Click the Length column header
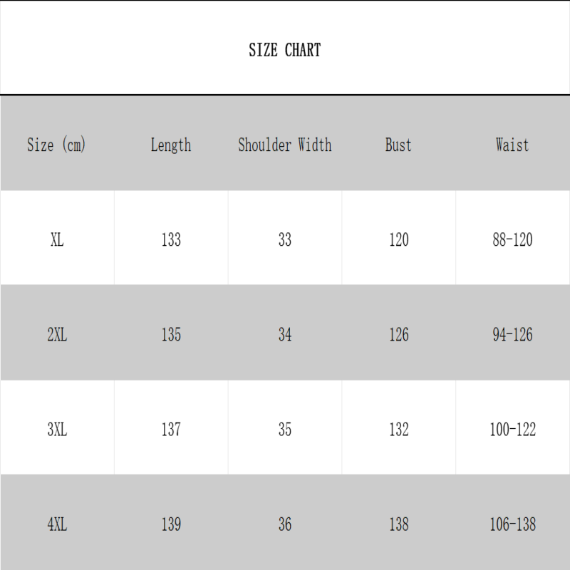 coord(171,145)
